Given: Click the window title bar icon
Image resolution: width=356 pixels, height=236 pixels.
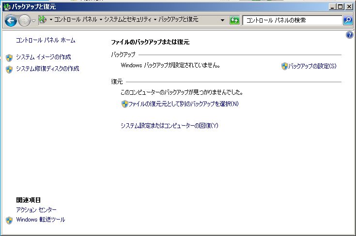Looking at the screenshot, I should tap(7, 7).
